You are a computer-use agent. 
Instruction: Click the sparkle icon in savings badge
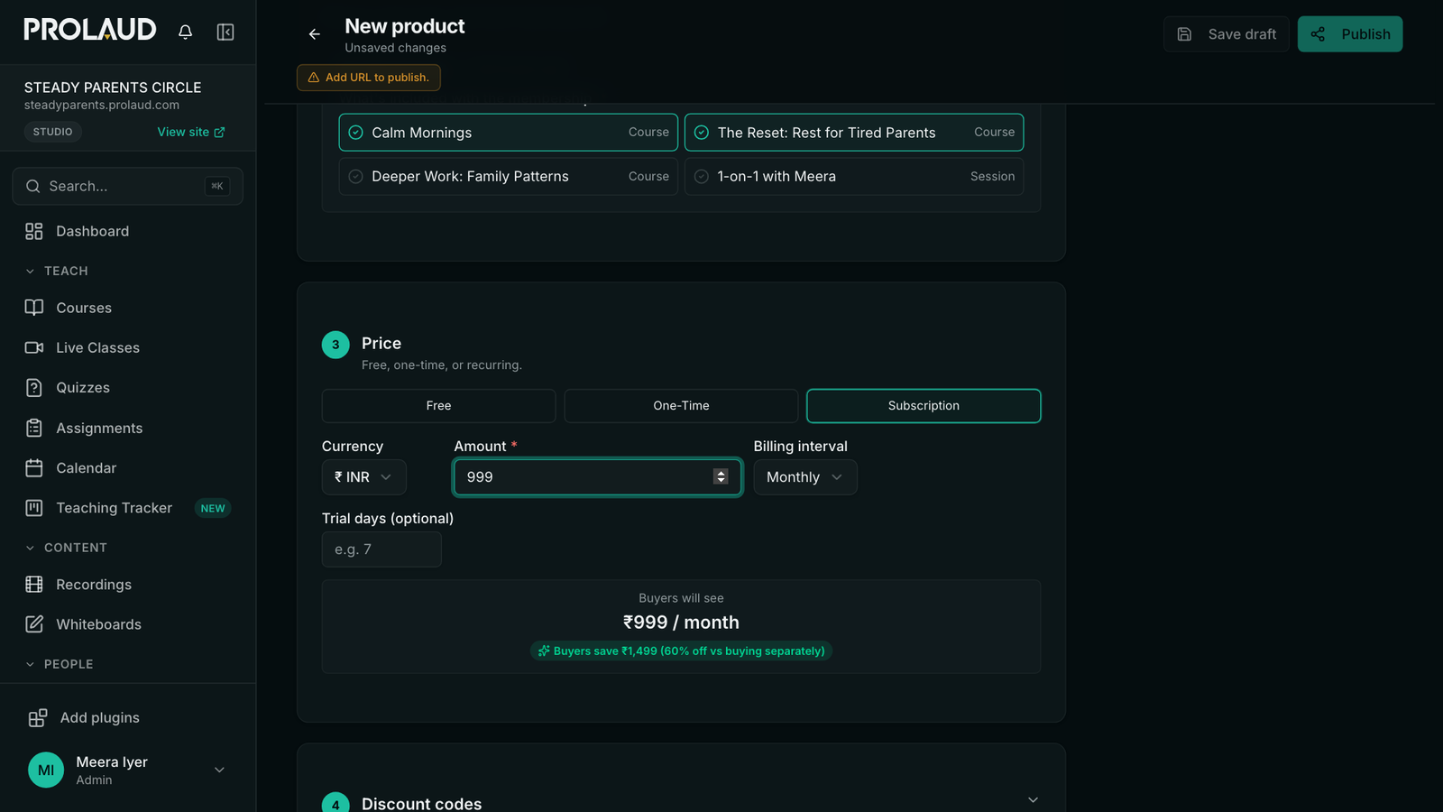(x=544, y=651)
